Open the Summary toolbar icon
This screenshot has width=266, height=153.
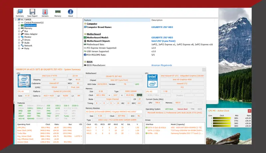tap(20, 12)
